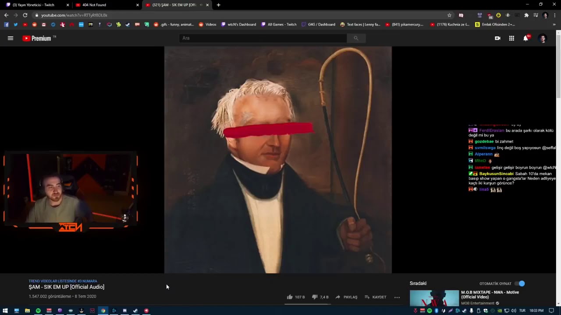Screen dimensions: 561x315
Task: Click the 10:33 PM taskbar clock
Action: pos(536,311)
